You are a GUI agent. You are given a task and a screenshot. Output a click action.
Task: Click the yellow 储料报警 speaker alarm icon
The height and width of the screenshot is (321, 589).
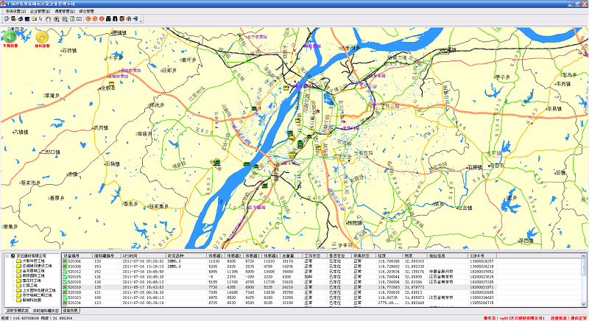pos(42,37)
